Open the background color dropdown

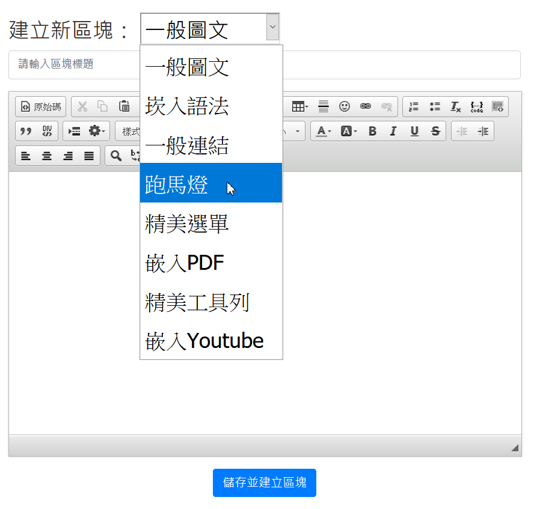click(x=349, y=131)
